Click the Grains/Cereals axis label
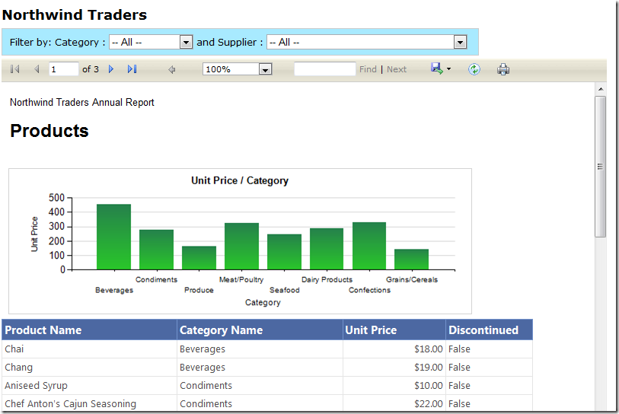Viewport: 619px width, 414px height. pos(412,279)
